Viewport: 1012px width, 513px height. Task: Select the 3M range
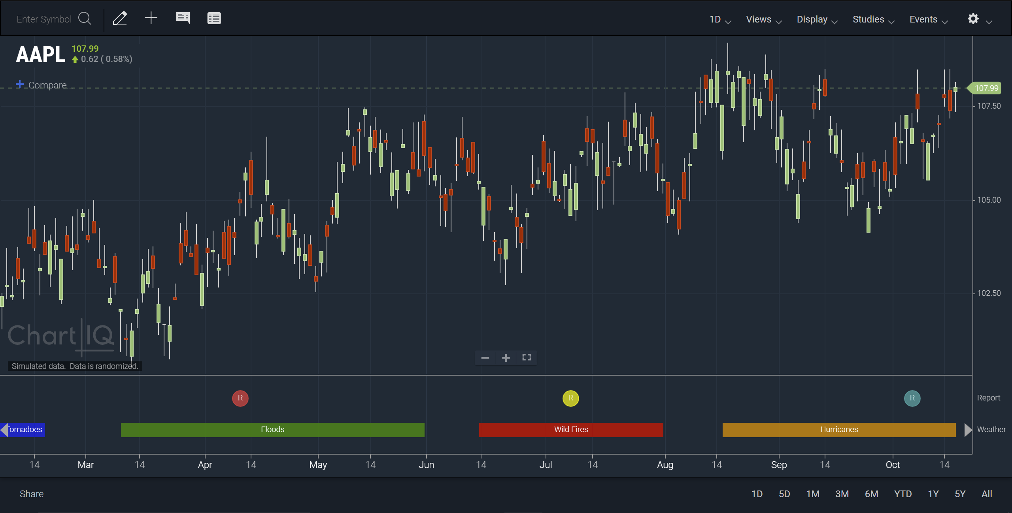point(842,494)
